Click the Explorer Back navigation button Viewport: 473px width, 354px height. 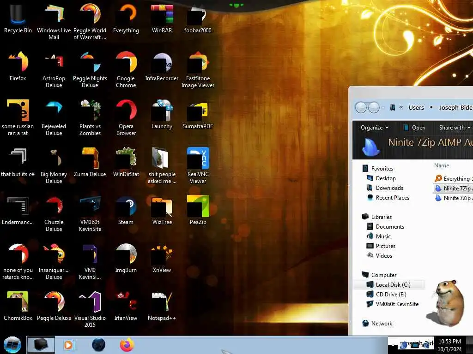coord(361,107)
